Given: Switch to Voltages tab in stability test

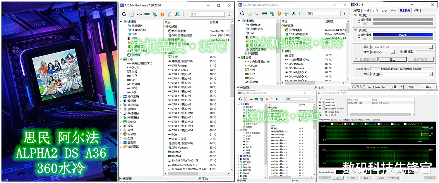Looking at the screenshot, I should pyautogui.click(x=346, y=120).
